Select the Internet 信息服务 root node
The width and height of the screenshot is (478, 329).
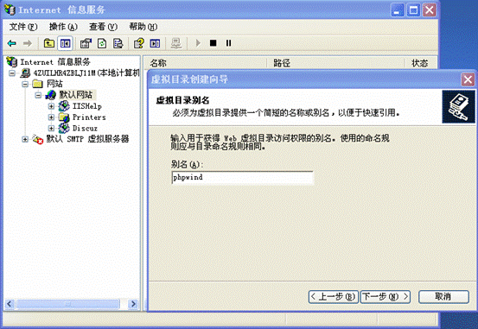pos(55,62)
